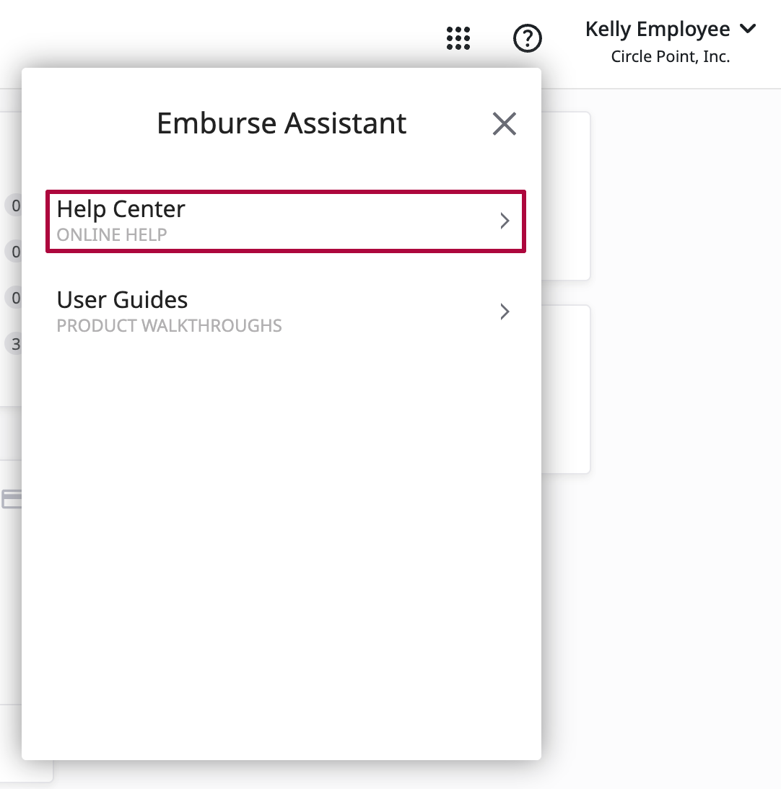Image resolution: width=781 pixels, height=789 pixels.
Task: Click the Circle Point, Inc. company label
Action: pyautogui.click(x=670, y=56)
